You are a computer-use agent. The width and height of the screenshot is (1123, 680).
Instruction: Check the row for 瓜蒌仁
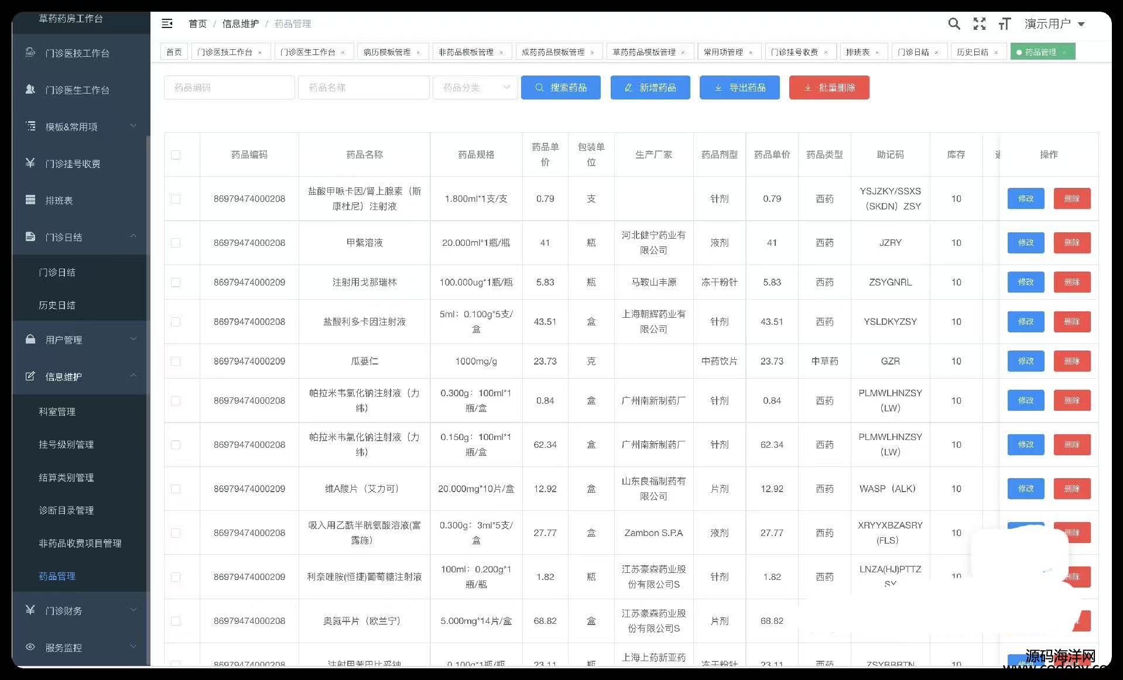[176, 361]
